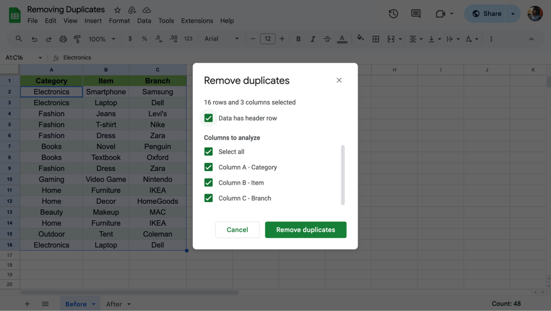Open the Arial font dropdown
Screen dimensions: 551x311
click(222, 39)
